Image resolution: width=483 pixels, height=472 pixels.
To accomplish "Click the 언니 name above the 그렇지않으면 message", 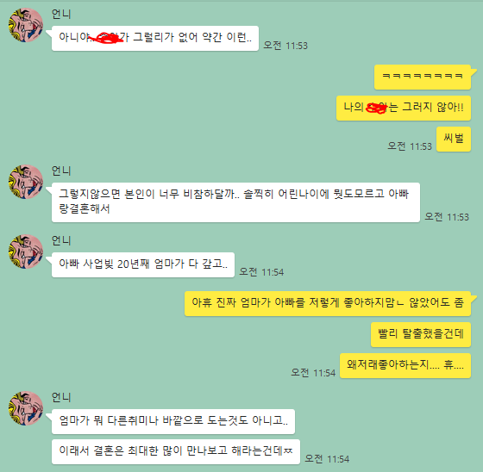I will coord(61,171).
